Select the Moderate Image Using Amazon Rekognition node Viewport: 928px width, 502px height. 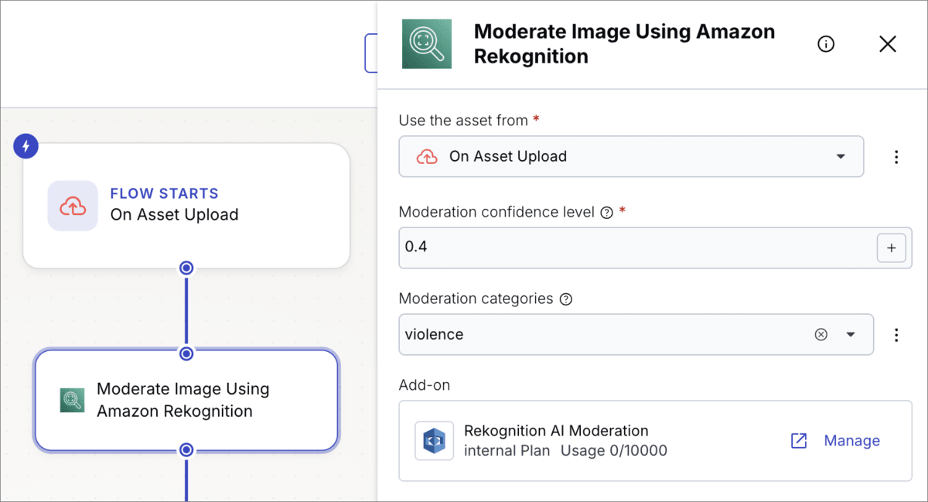point(186,401)
